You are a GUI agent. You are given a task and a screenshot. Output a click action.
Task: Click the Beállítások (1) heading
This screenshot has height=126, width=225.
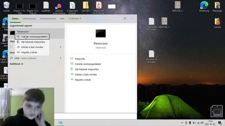17,64
